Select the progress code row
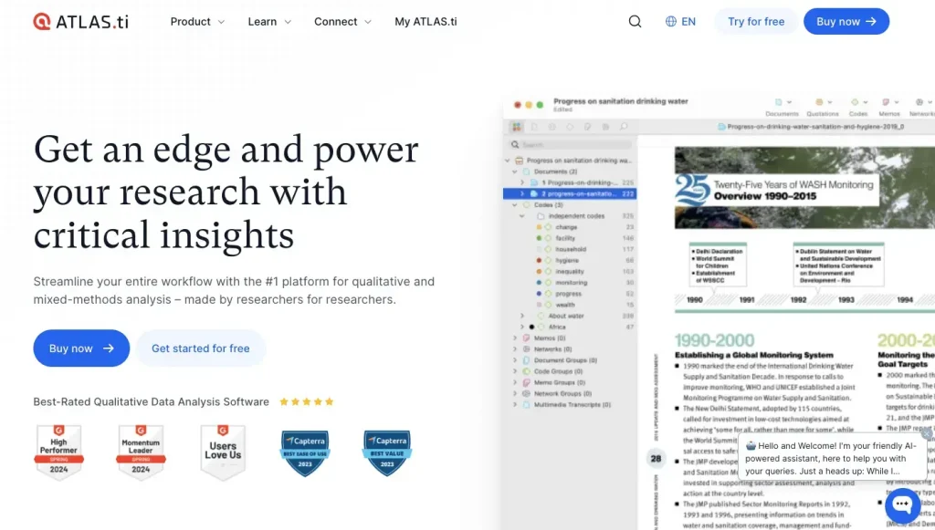 570,294
